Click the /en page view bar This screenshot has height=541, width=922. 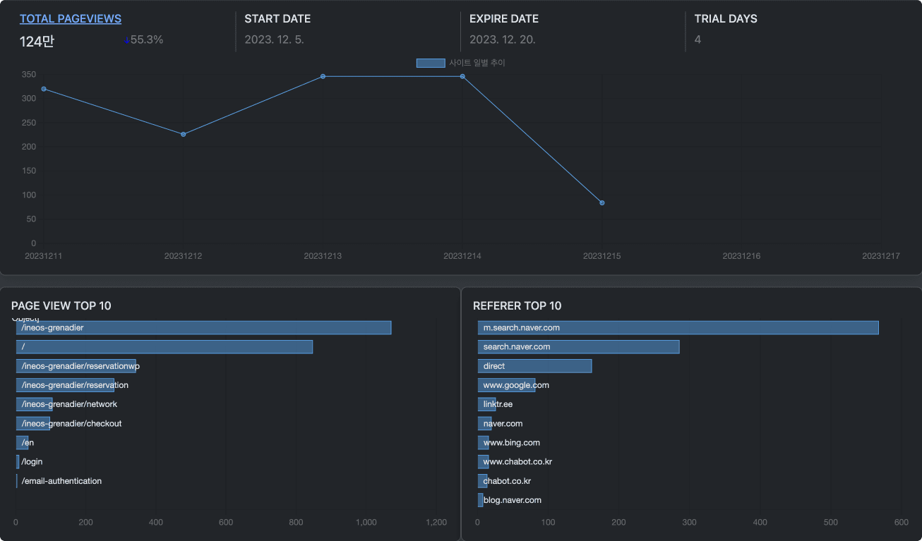click(x=22, y=442)
